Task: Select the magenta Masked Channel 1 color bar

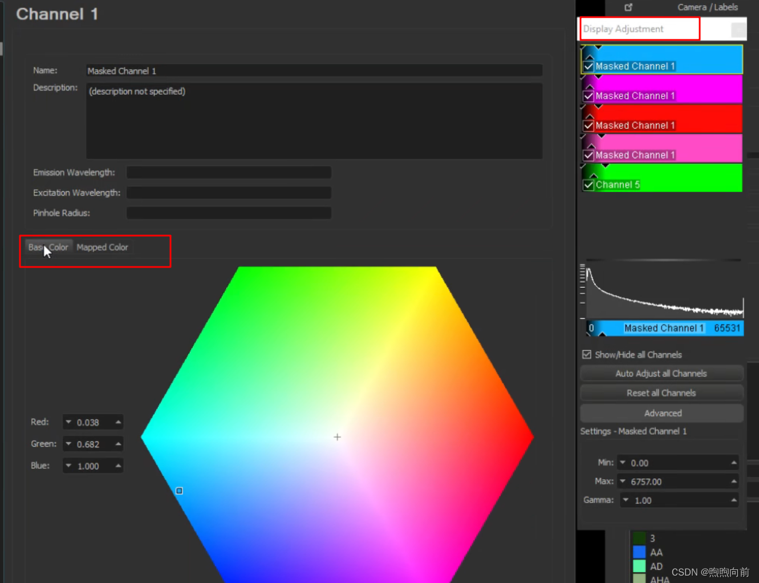Action: [662, 90]
